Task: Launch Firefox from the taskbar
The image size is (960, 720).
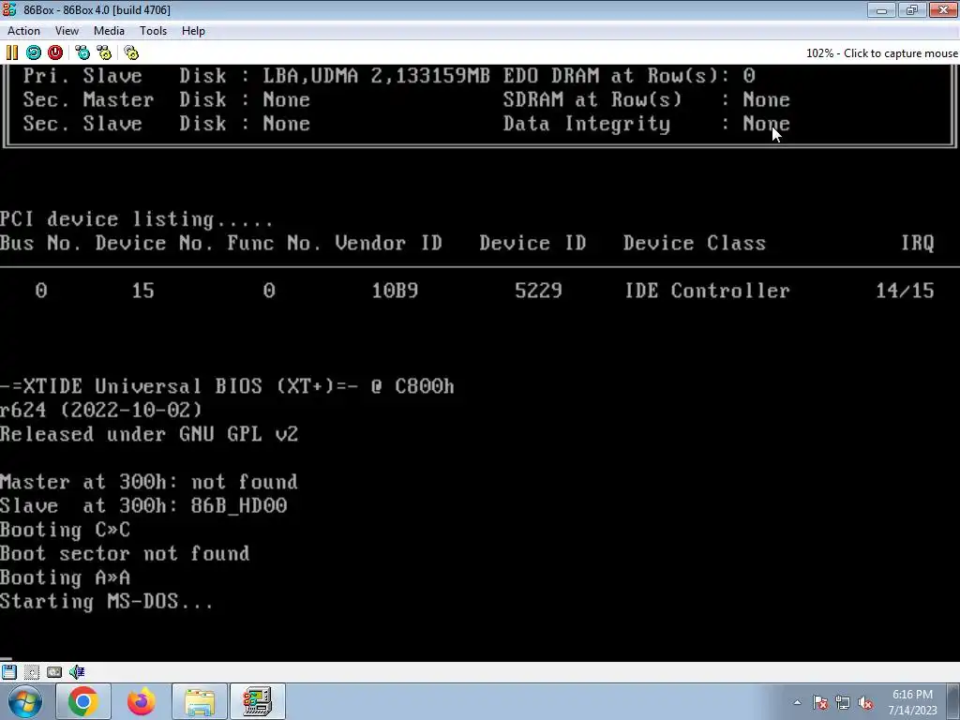Action: point(141,701)
